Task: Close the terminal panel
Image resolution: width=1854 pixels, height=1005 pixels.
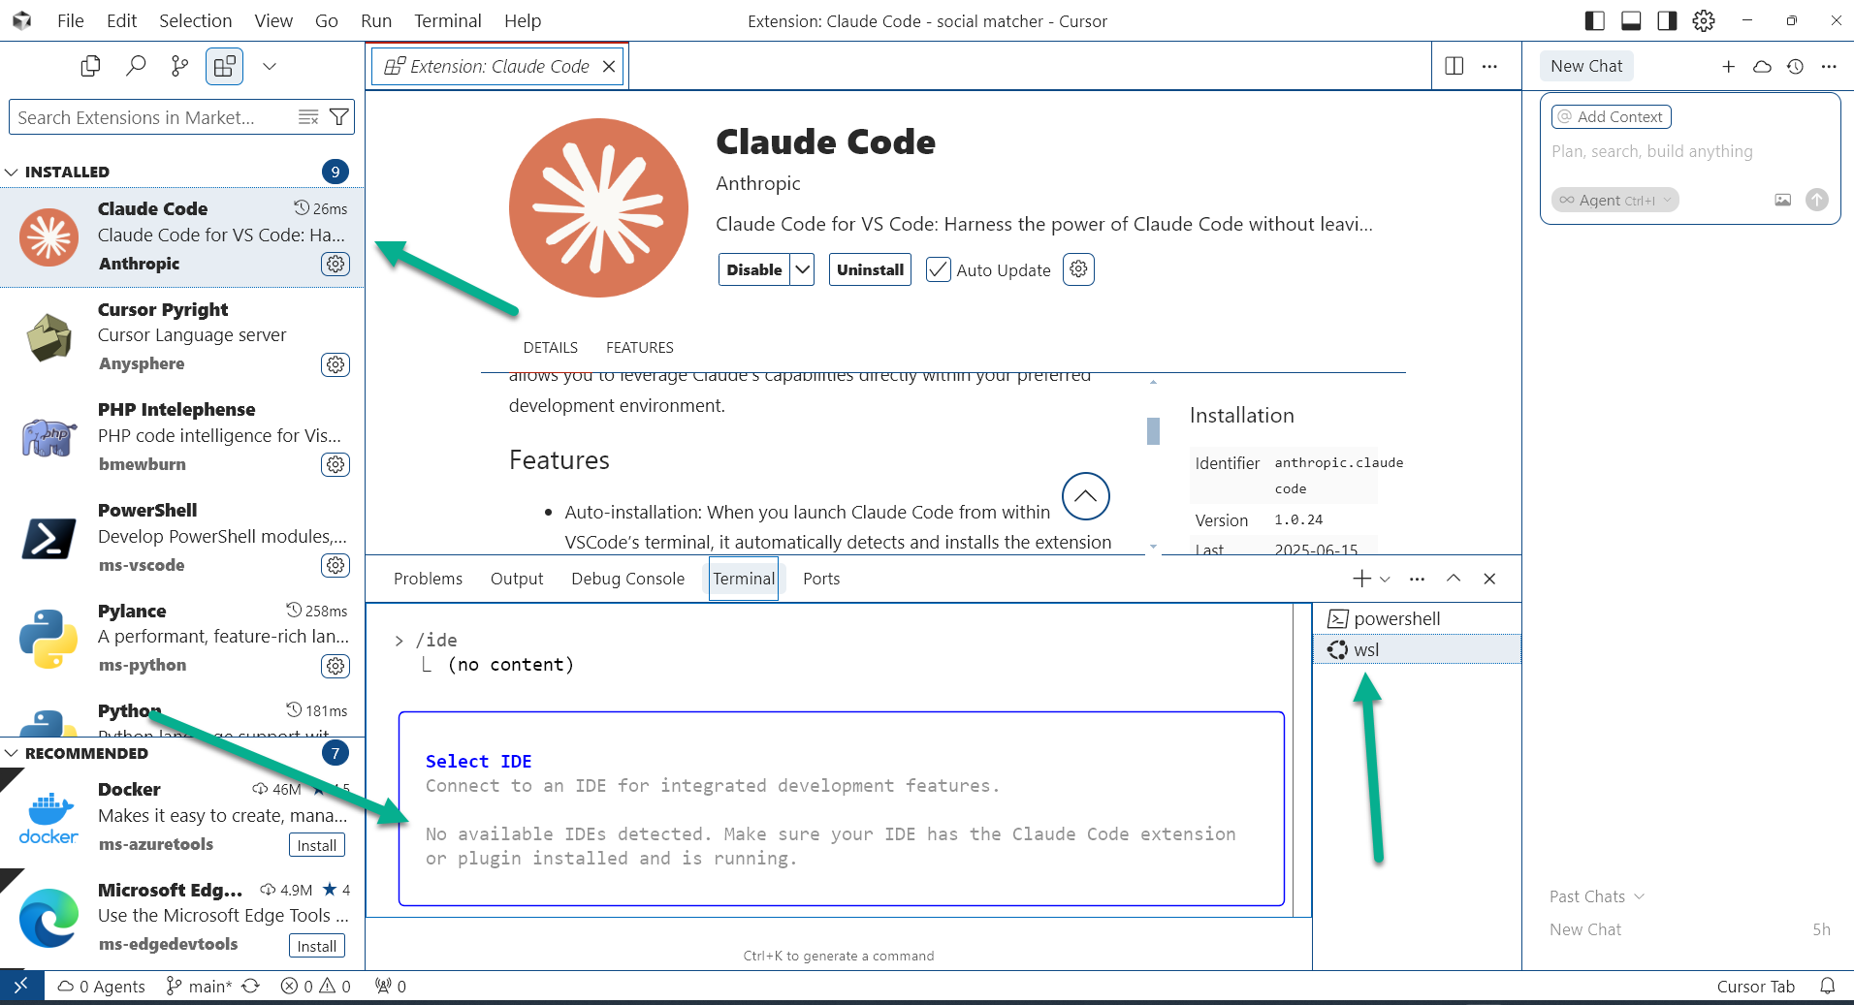Action: point(1489,579)
